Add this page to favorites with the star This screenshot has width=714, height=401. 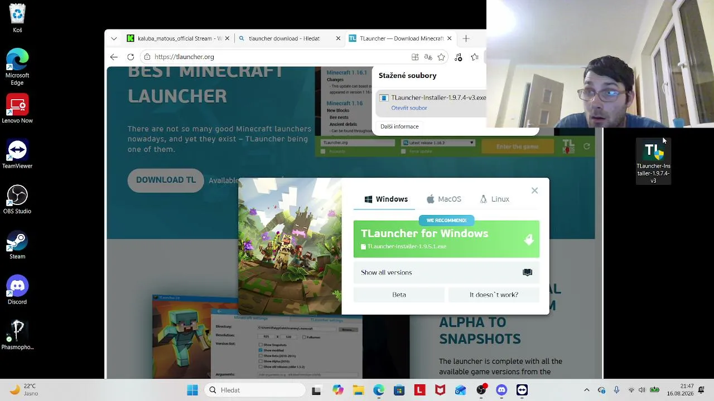[x=441, y=57]
